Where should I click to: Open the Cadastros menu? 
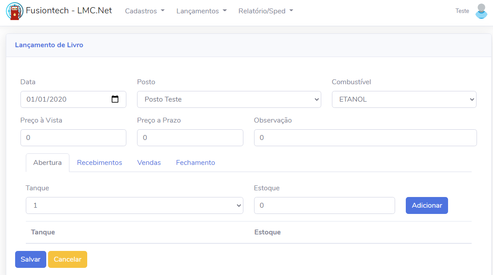coord(145,11)
